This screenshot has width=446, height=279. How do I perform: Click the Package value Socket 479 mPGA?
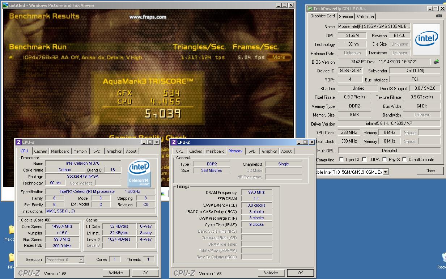[83, 176]
